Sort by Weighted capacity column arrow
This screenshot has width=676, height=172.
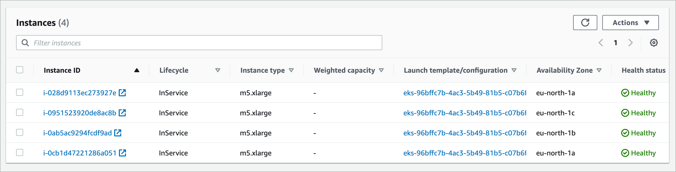coord(381,70)
